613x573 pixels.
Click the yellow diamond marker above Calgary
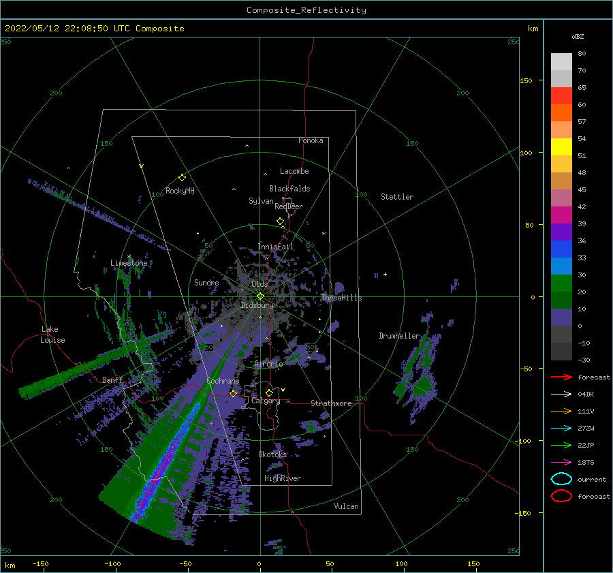[x=269, y=392]
